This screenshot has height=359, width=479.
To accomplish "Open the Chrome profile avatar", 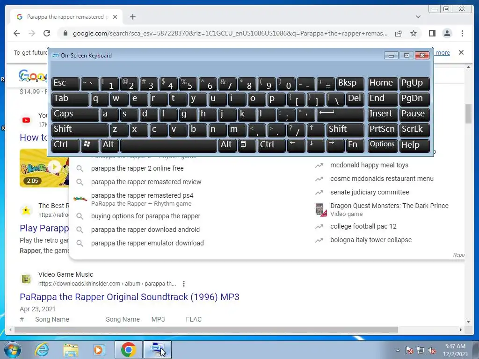I will point(447,33).
